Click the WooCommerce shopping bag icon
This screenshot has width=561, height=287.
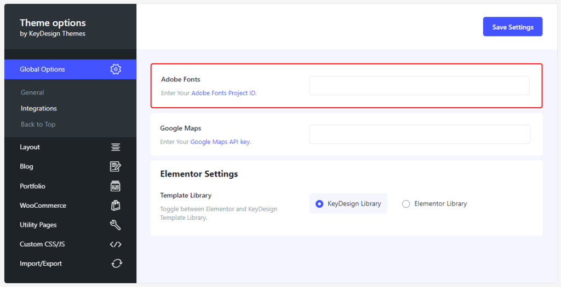116,205
